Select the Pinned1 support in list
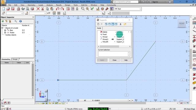The height and width of the screenshot is (110, 196). tap(105, 39)
